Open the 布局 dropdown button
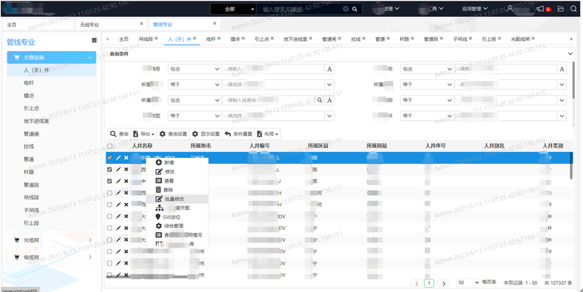Screen dimensions: 583x292 pos(268,134)
